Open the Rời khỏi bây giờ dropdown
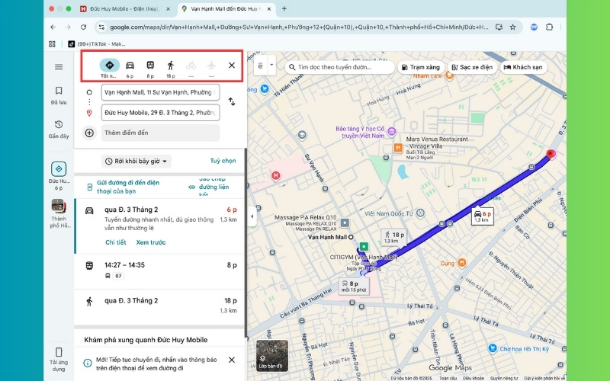This screenshot has height=381, width=610. coord(136,162)
